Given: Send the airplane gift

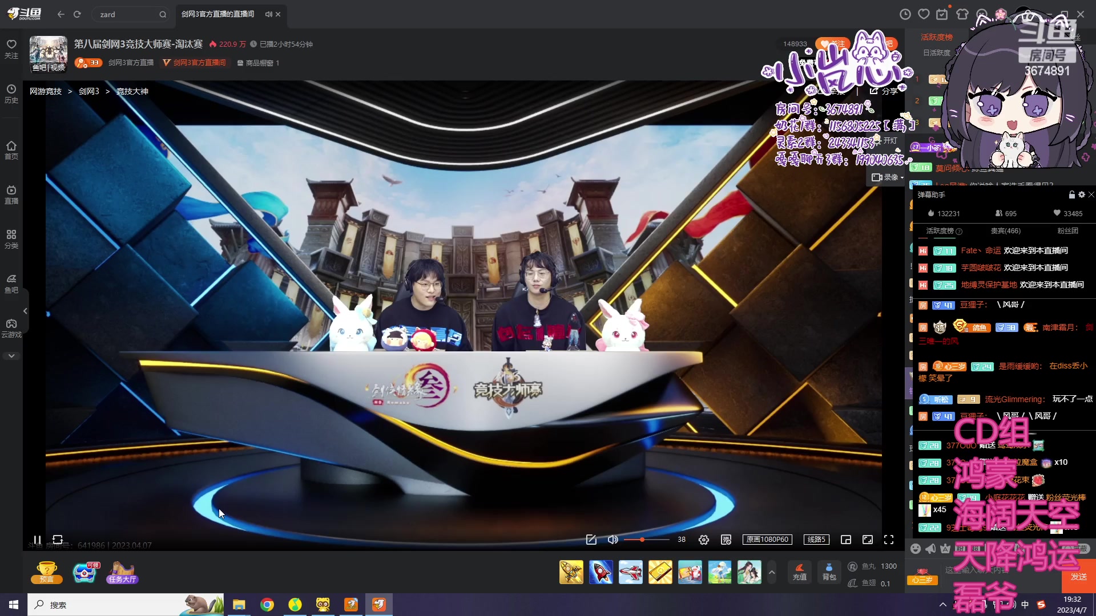Looking at the screenshot, I should point(630,572).
